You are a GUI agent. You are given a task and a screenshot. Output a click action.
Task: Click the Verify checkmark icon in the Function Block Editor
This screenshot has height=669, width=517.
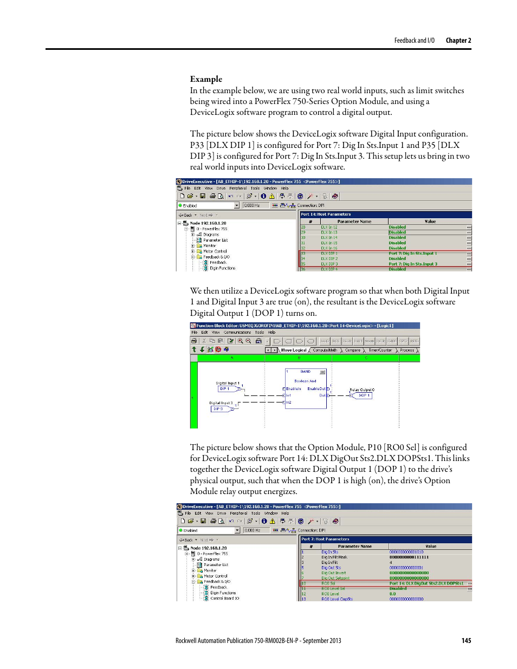pyautogui.click(x=230, y=341)
